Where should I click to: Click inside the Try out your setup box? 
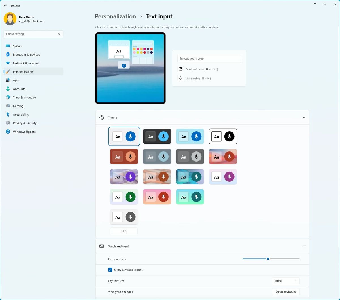point(209,58)
